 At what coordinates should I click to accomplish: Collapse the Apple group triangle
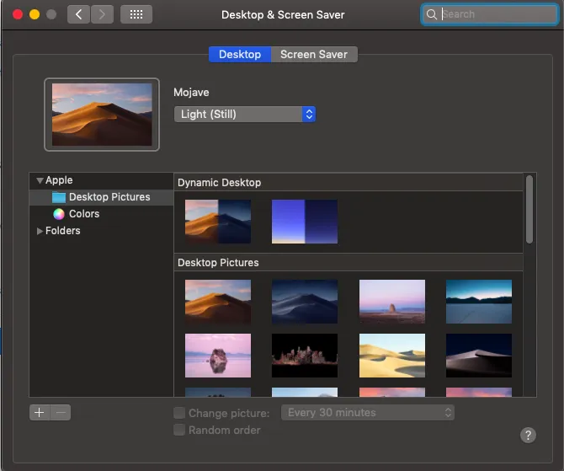[40, 180]
